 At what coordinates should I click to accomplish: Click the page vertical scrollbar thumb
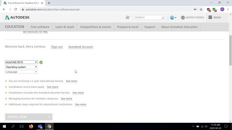[x=231, y=50]
